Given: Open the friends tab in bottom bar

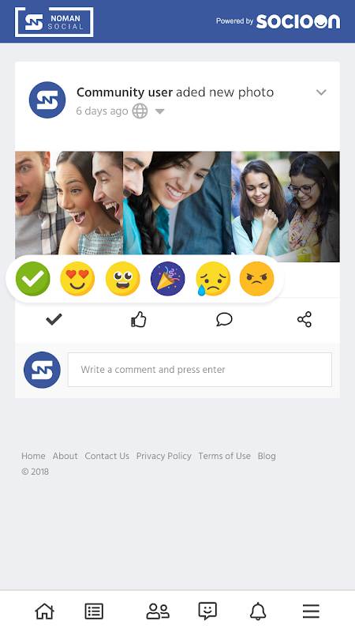Looking at the screenshot, I should 158,611.
